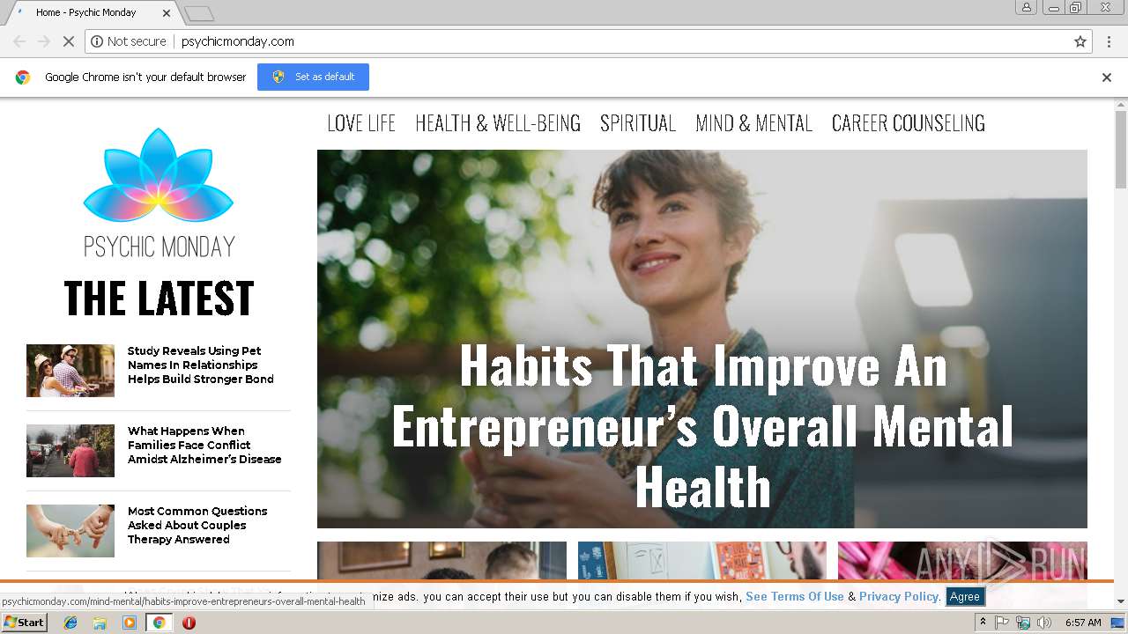The image size is (1128, 634).
Task: Stop loading the page via X icon
Action: 68,41
